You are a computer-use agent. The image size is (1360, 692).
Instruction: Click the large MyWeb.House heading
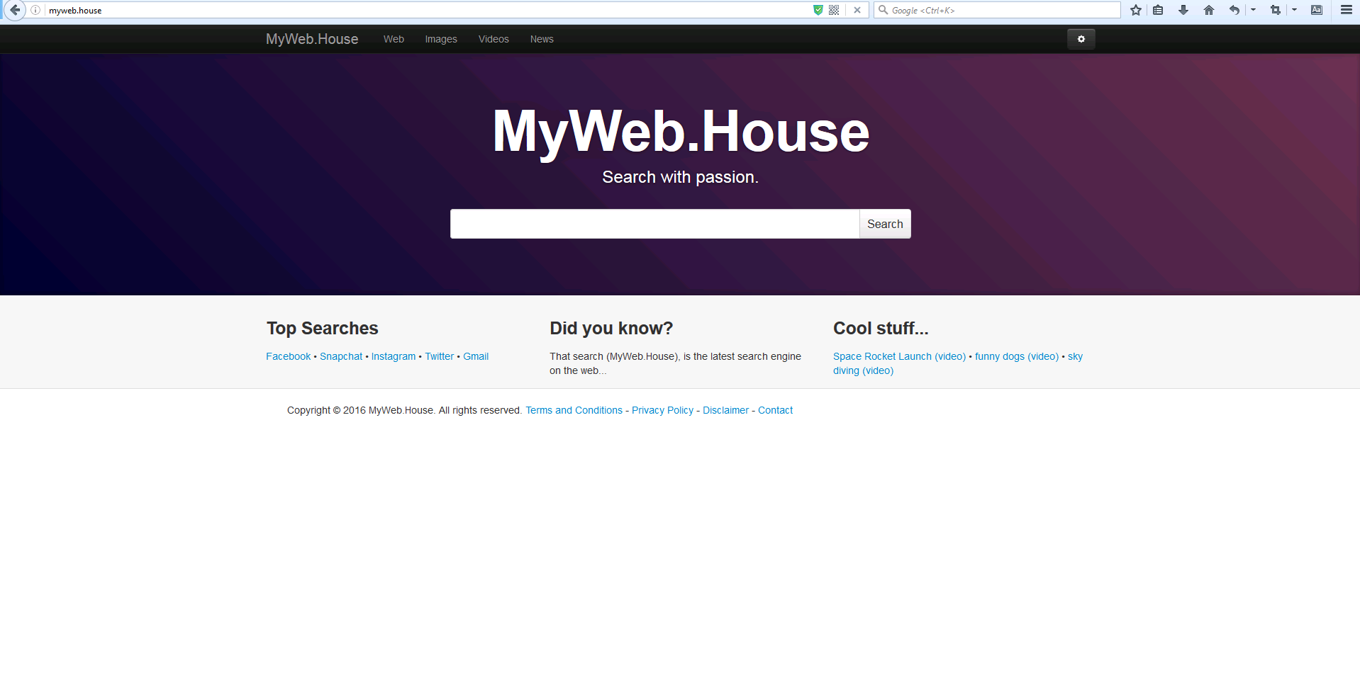[681, 132]
